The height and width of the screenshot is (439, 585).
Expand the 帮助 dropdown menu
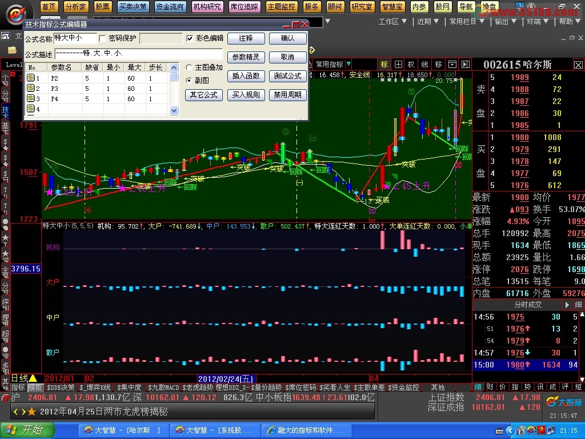click(570, 22)
